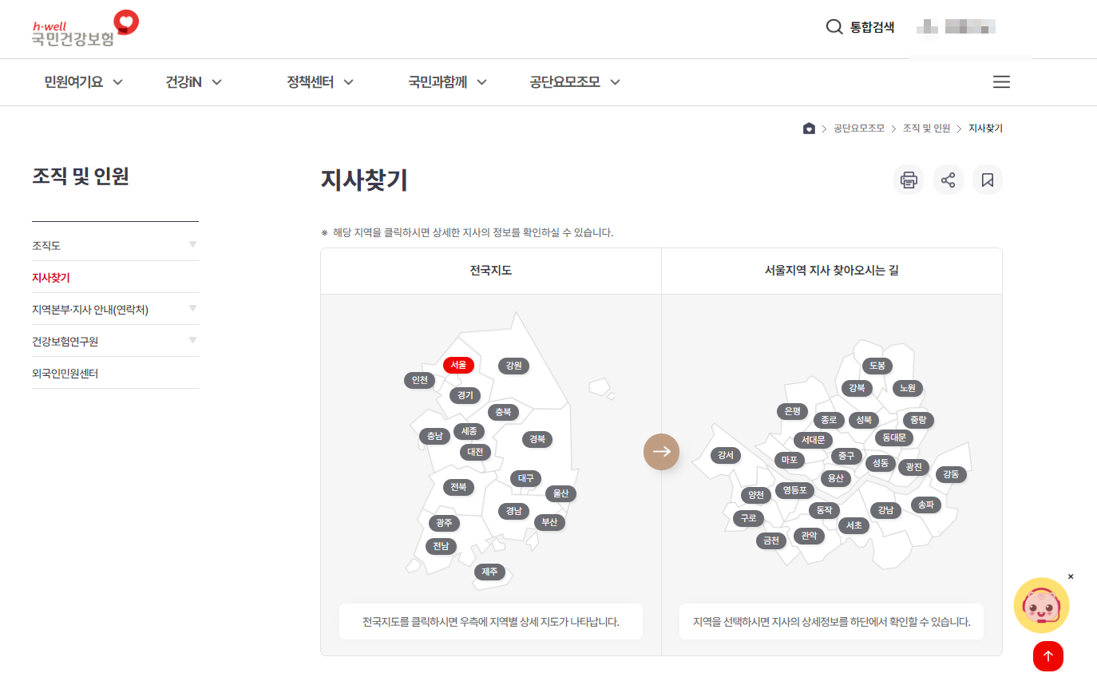Screen dimensions: 1097x677
Task: Select 경남 on the national map
Action: (513, 511)
